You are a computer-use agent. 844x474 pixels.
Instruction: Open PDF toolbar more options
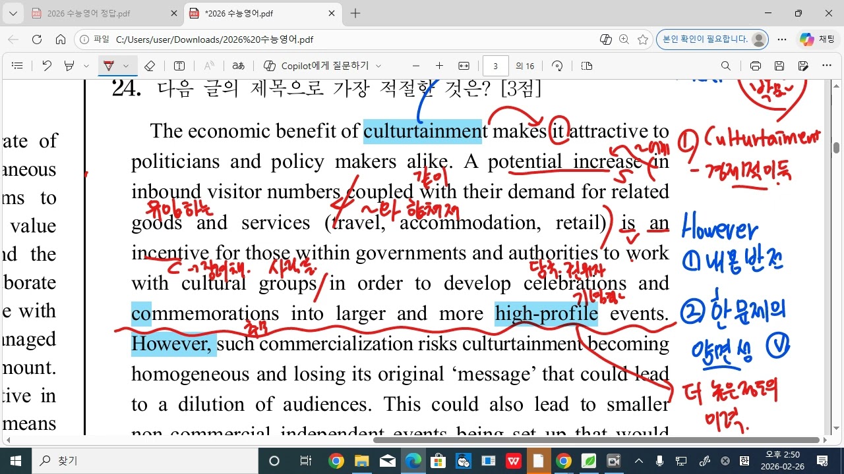[x=827, y=66]
